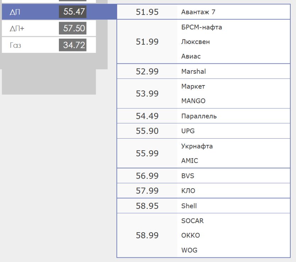Screen dimensions: 296x262
Task: Click the 55.90 price cell
Action: (147, 131)
